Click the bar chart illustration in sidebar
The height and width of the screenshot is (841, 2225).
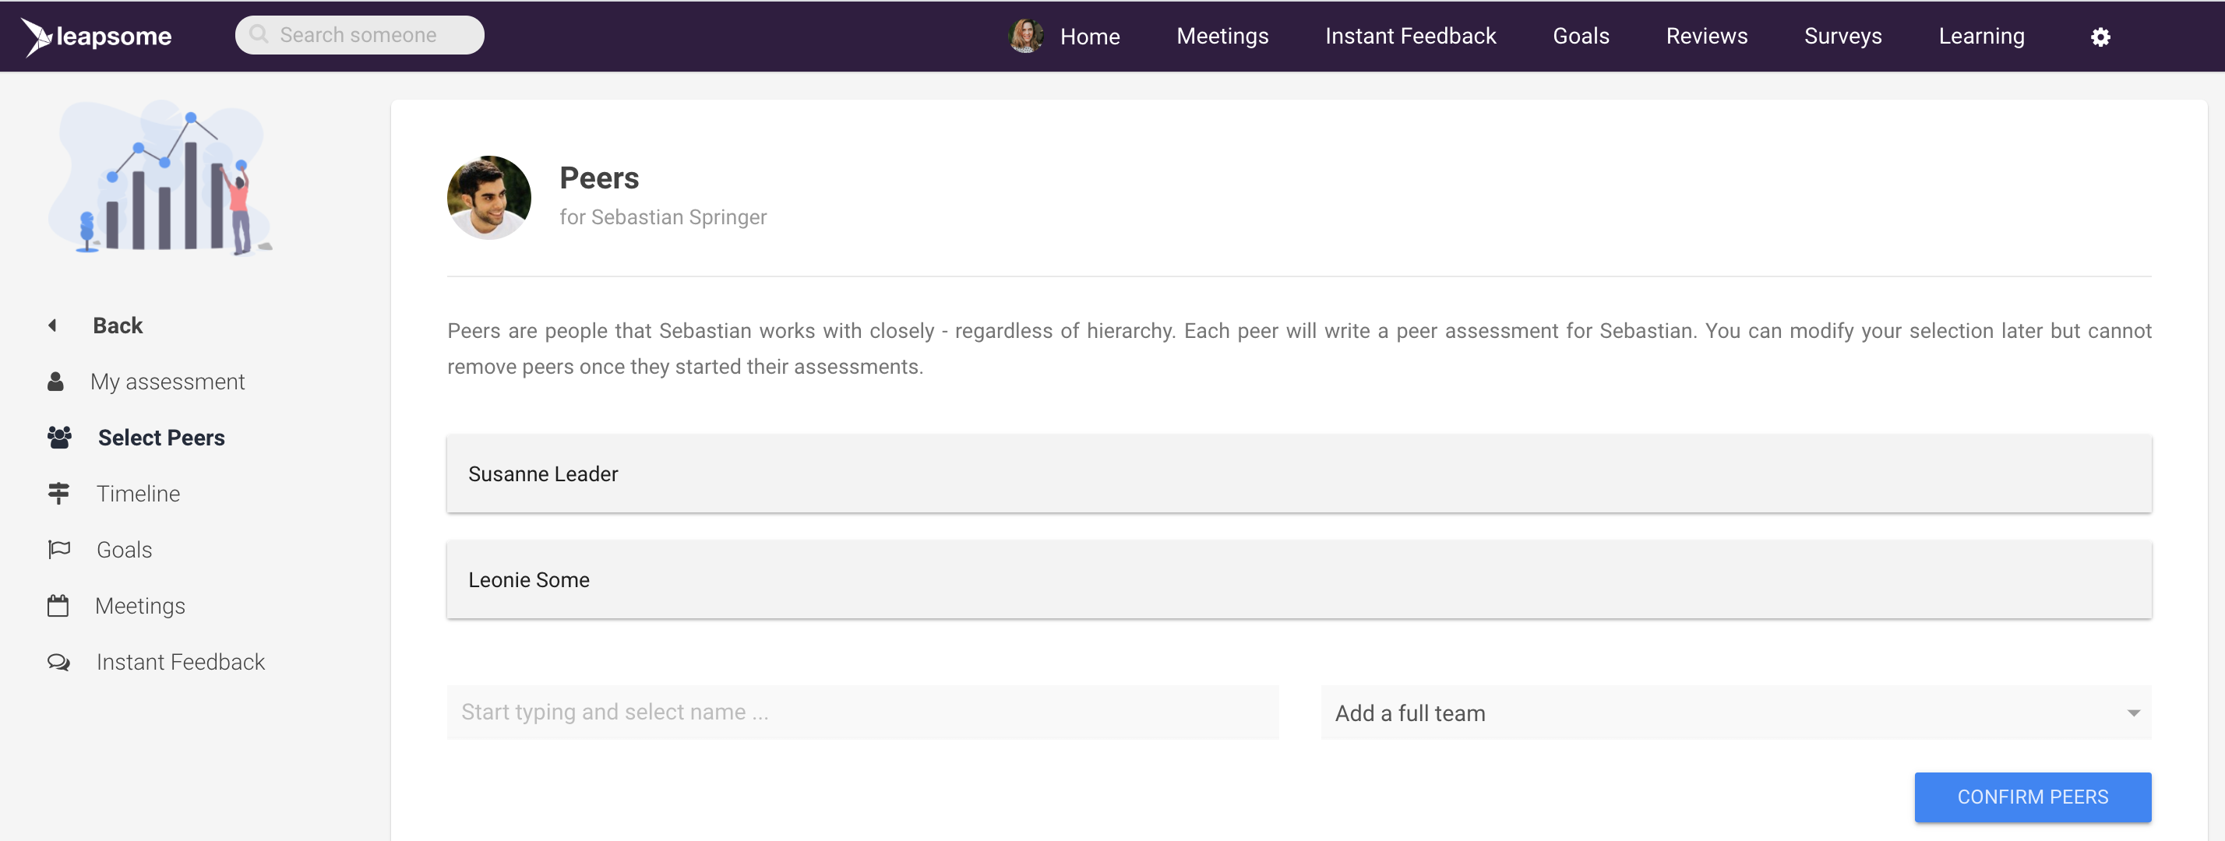[160, 178]
